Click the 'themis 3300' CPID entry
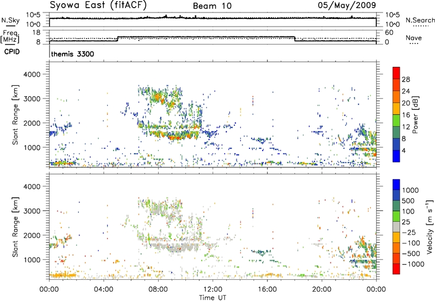 tap(73, 54)
